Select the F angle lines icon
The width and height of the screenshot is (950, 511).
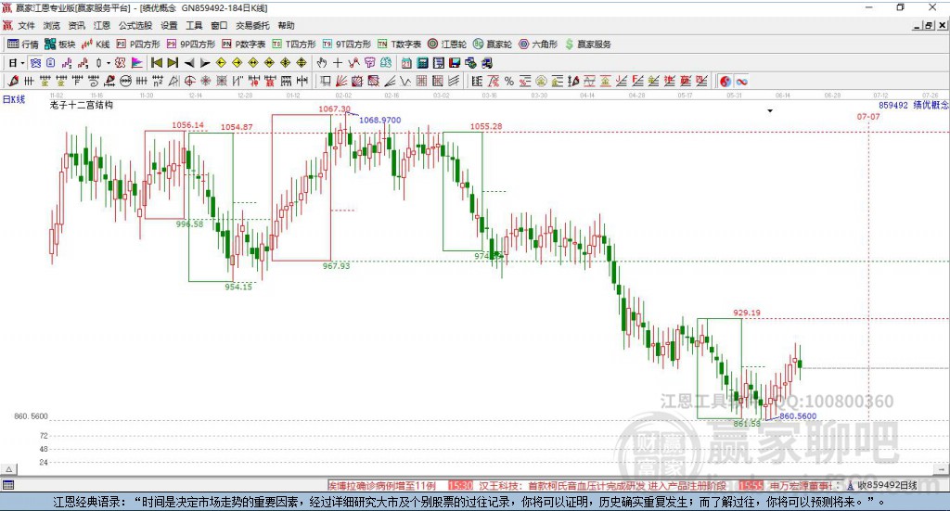637,81
